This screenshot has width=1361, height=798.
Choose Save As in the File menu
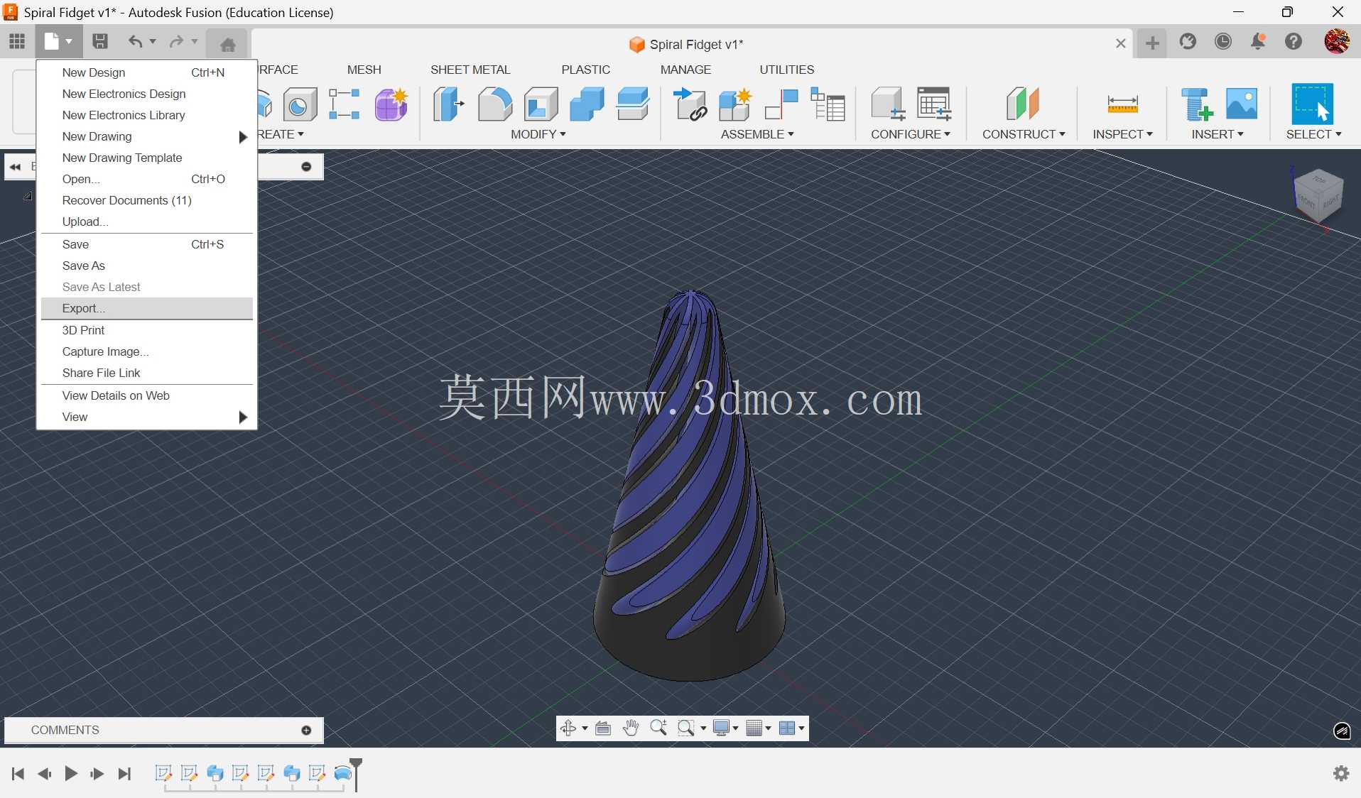coord(147,266)
